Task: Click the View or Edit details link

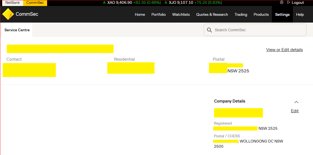Action: (284, 49)
